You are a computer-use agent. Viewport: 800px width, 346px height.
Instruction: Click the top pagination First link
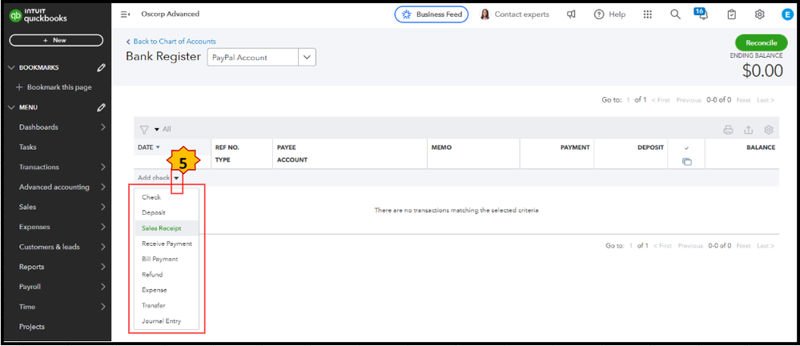(x=661, y=100)
